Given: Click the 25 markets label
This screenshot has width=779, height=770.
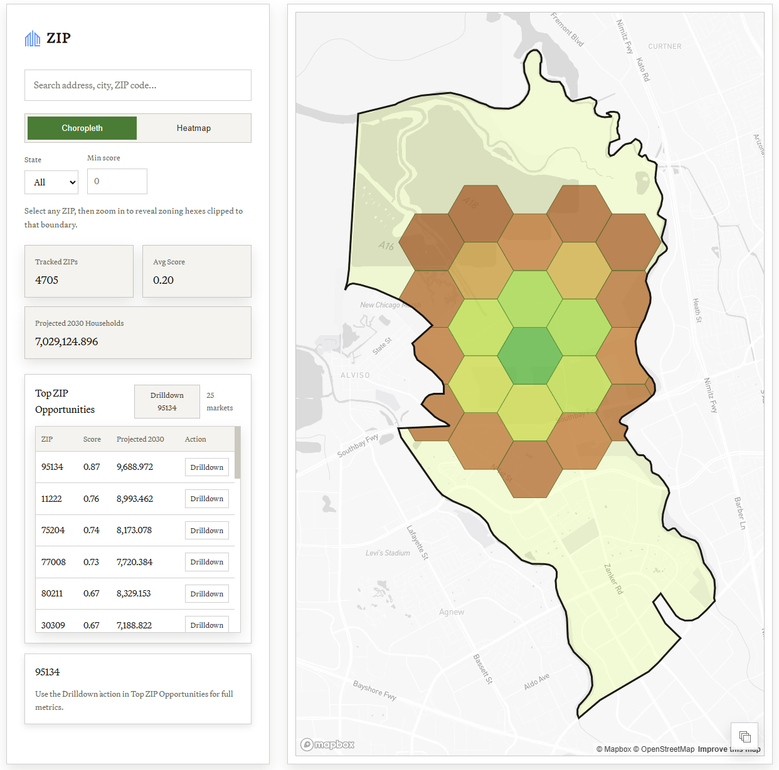Looking at the screenshot, I should [220, 402].
